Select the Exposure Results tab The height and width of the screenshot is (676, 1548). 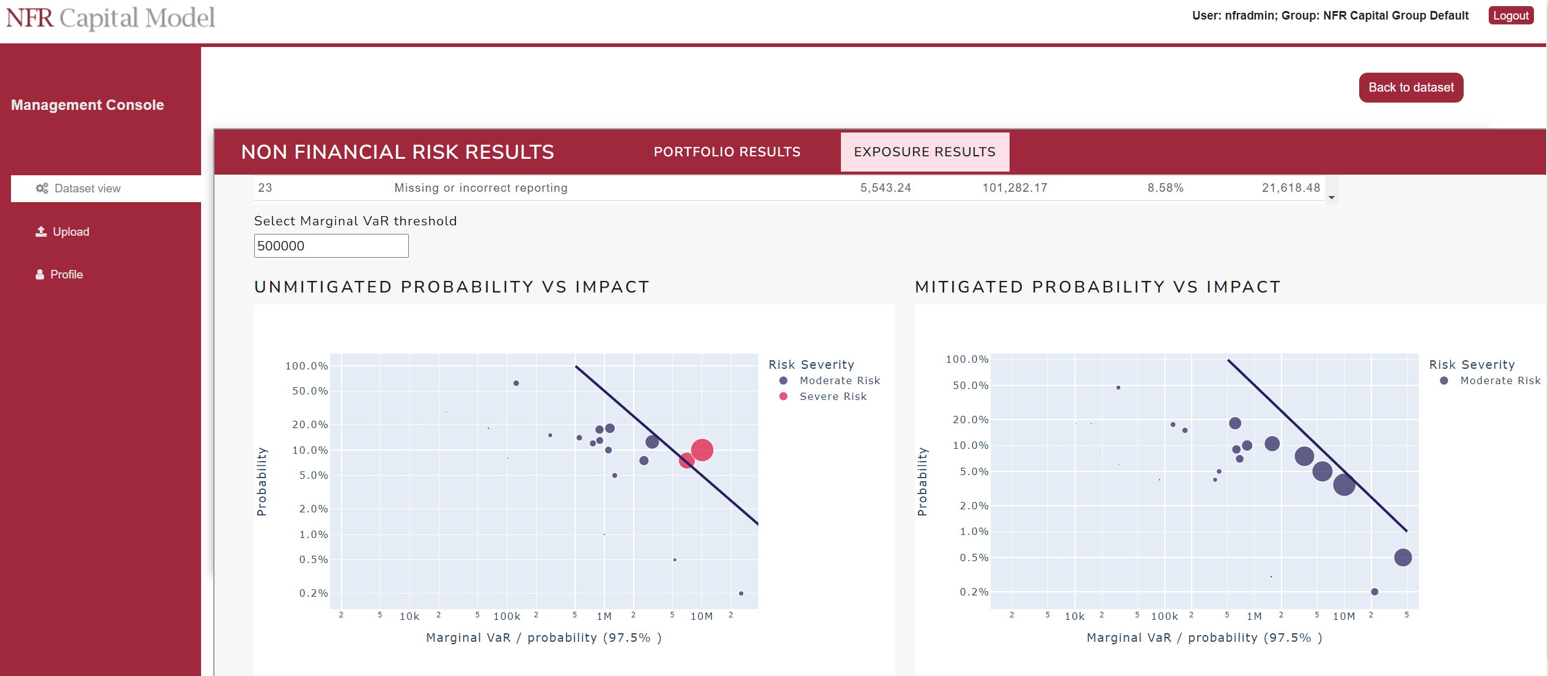pyautogui.click(x=925, y=152)
